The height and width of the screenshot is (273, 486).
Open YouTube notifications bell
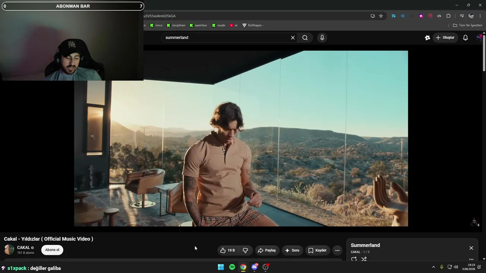click(465, 38)
